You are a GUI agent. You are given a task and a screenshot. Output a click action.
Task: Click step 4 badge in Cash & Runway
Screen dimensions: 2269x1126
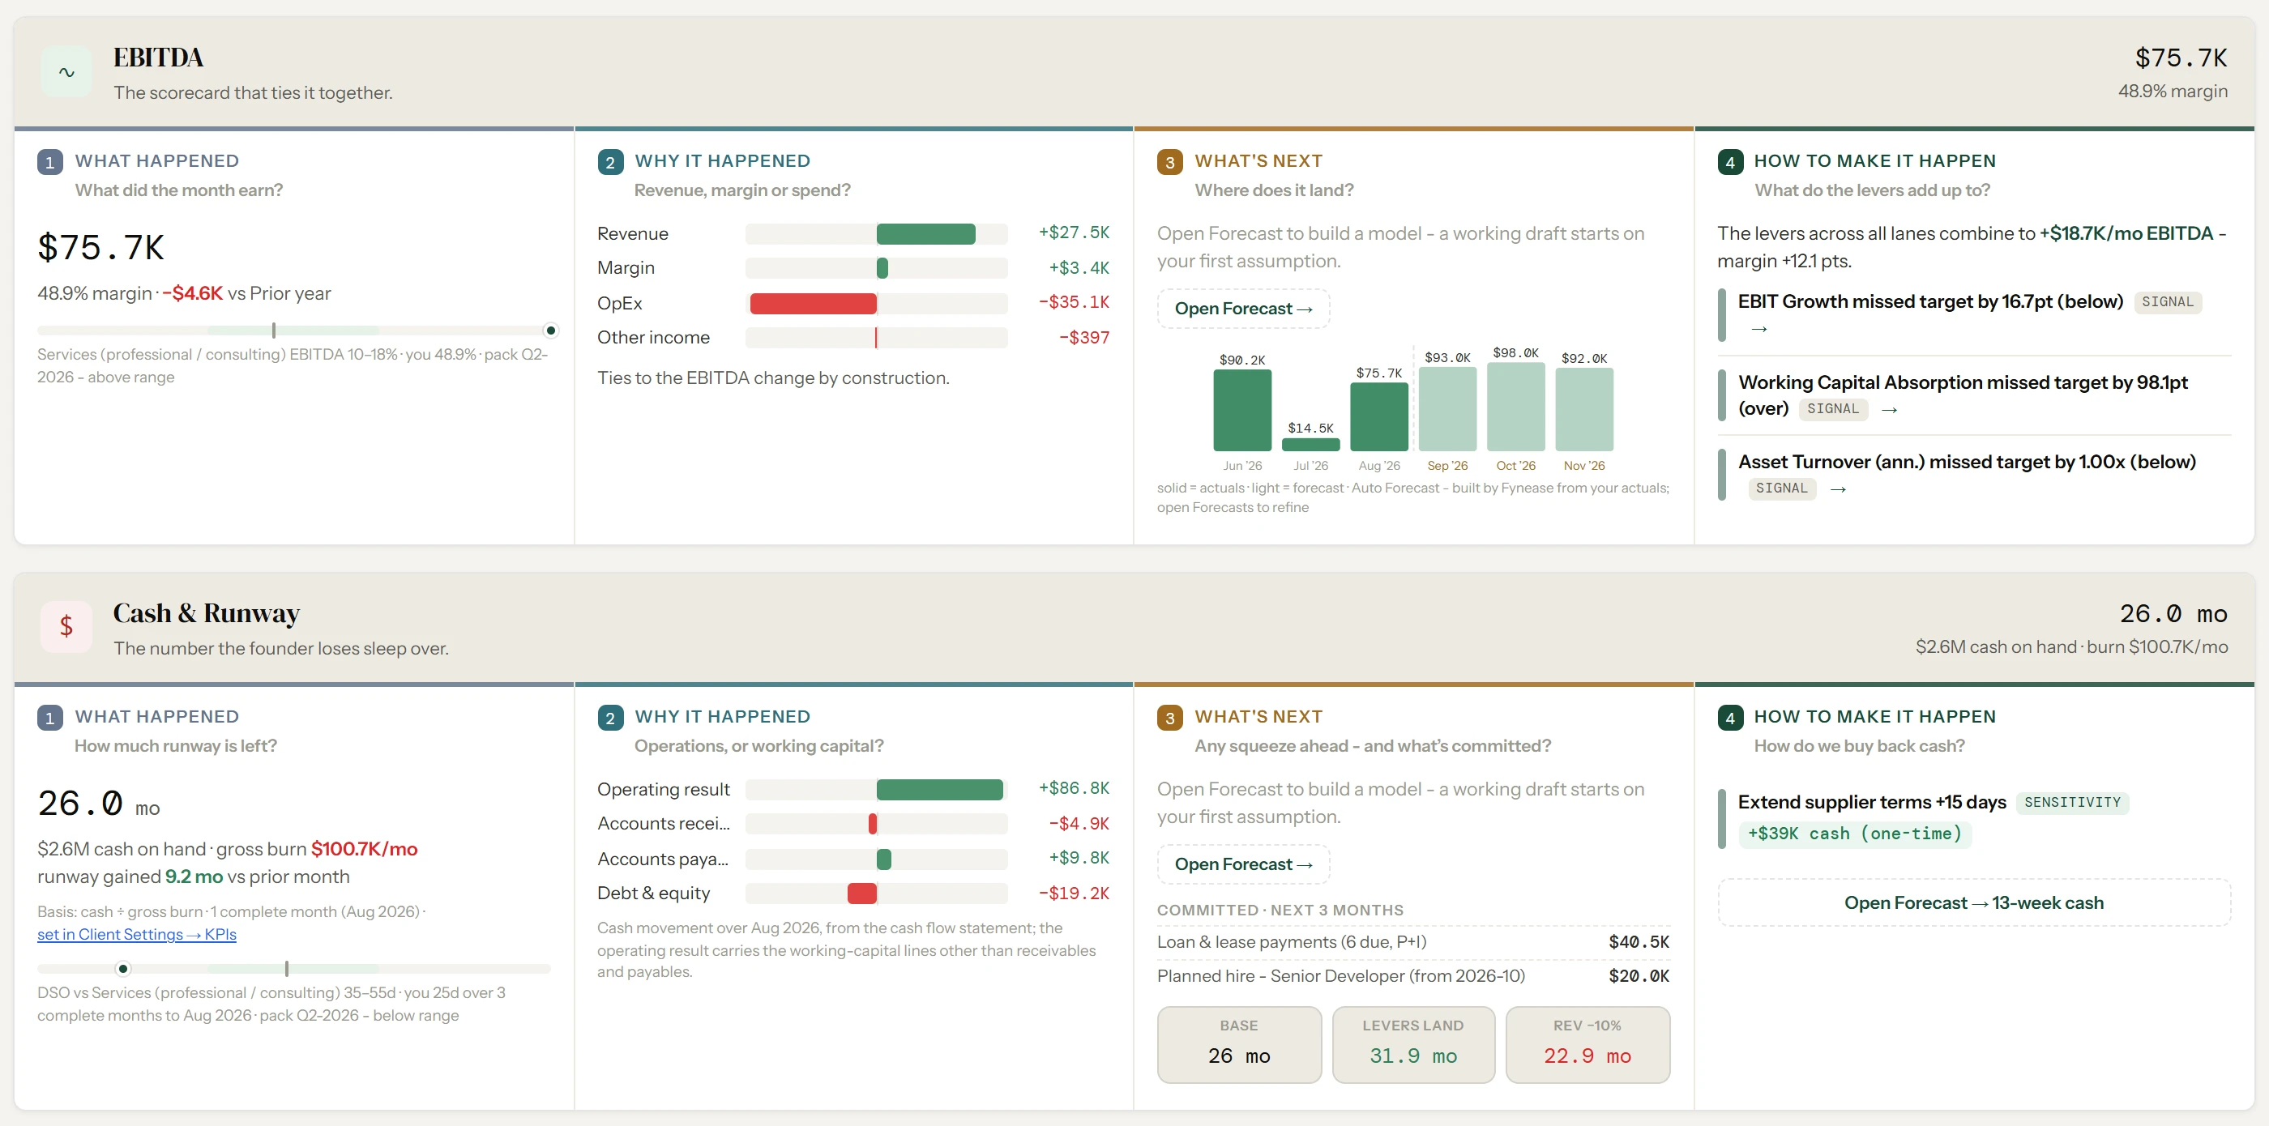pyautogui.click(x=1730, y=718)
